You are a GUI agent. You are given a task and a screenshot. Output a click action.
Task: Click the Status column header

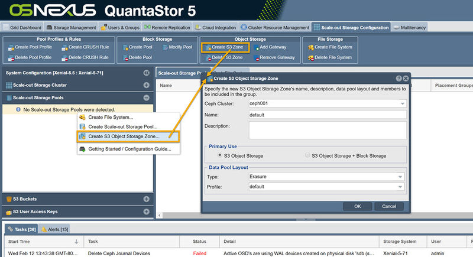[x=199, y=242]
